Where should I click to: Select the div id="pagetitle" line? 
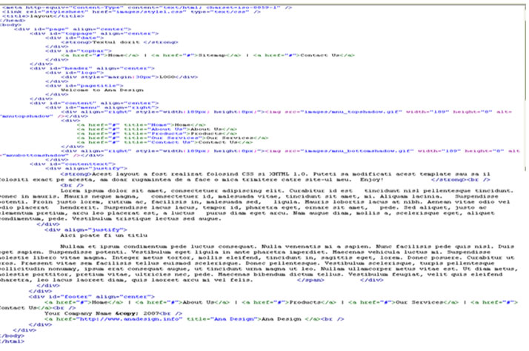click(x=84, y=86)
